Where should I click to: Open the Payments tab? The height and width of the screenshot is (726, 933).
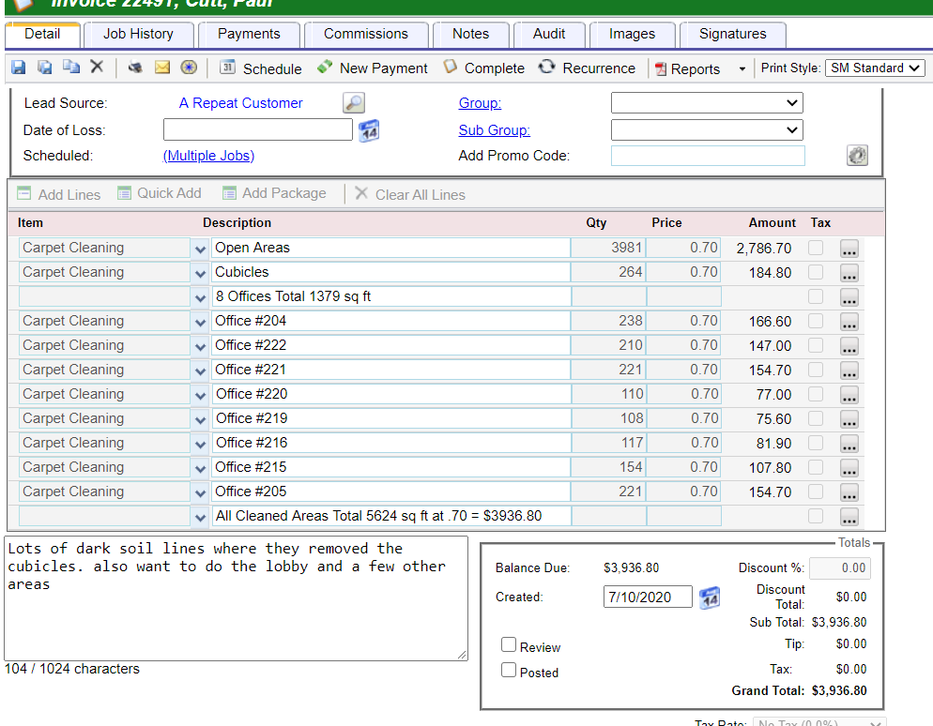click(x=249, y=34)
